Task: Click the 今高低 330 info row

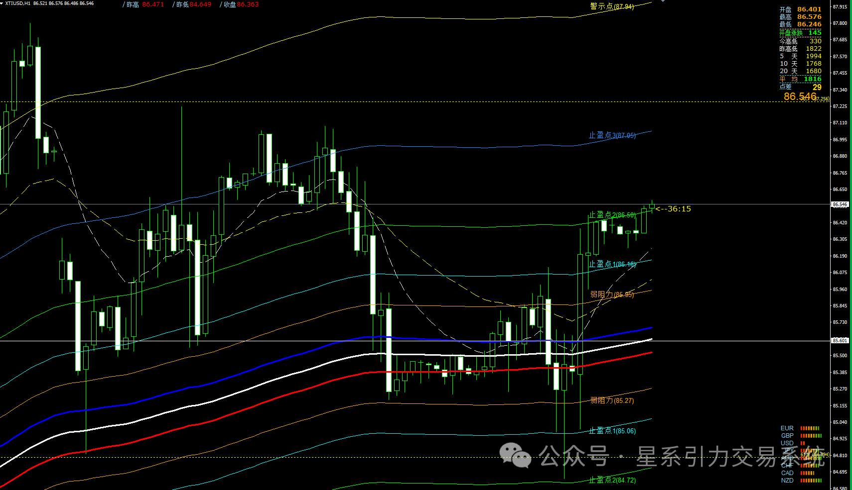Action: (x=801, y=41)
